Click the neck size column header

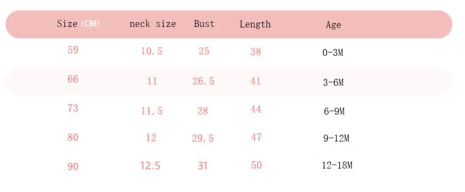tap(153, 24)
